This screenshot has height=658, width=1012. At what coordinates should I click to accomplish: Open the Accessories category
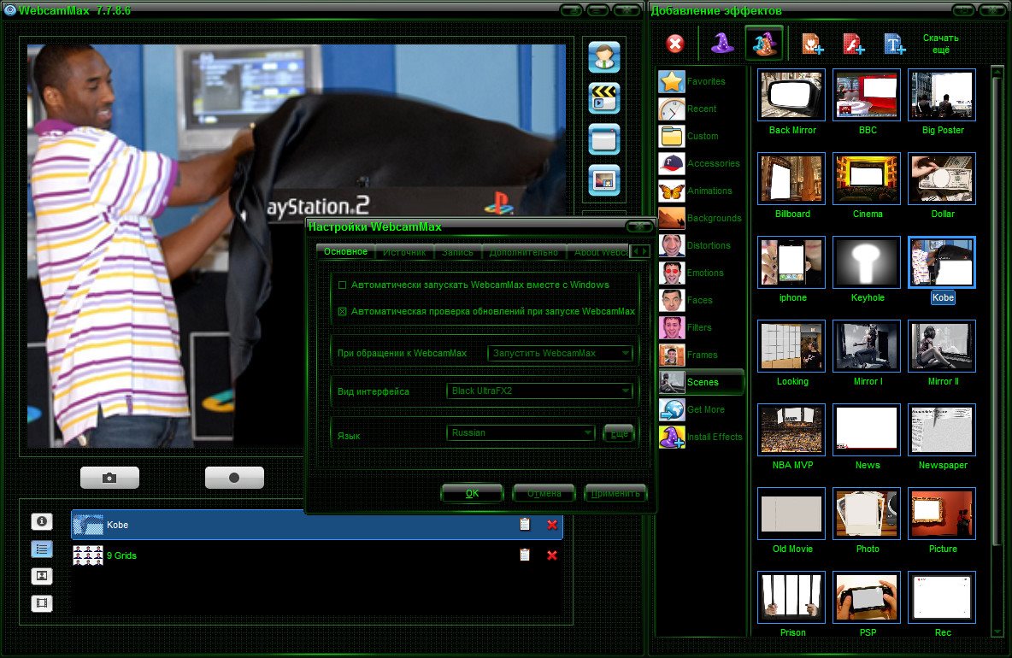click(x=700, y=163)
